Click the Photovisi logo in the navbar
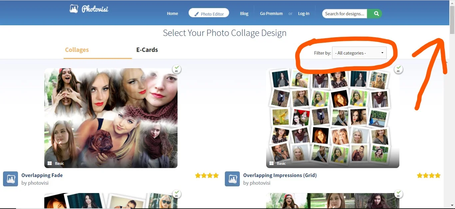Screen dimensions: 455x209 [89, 9]
